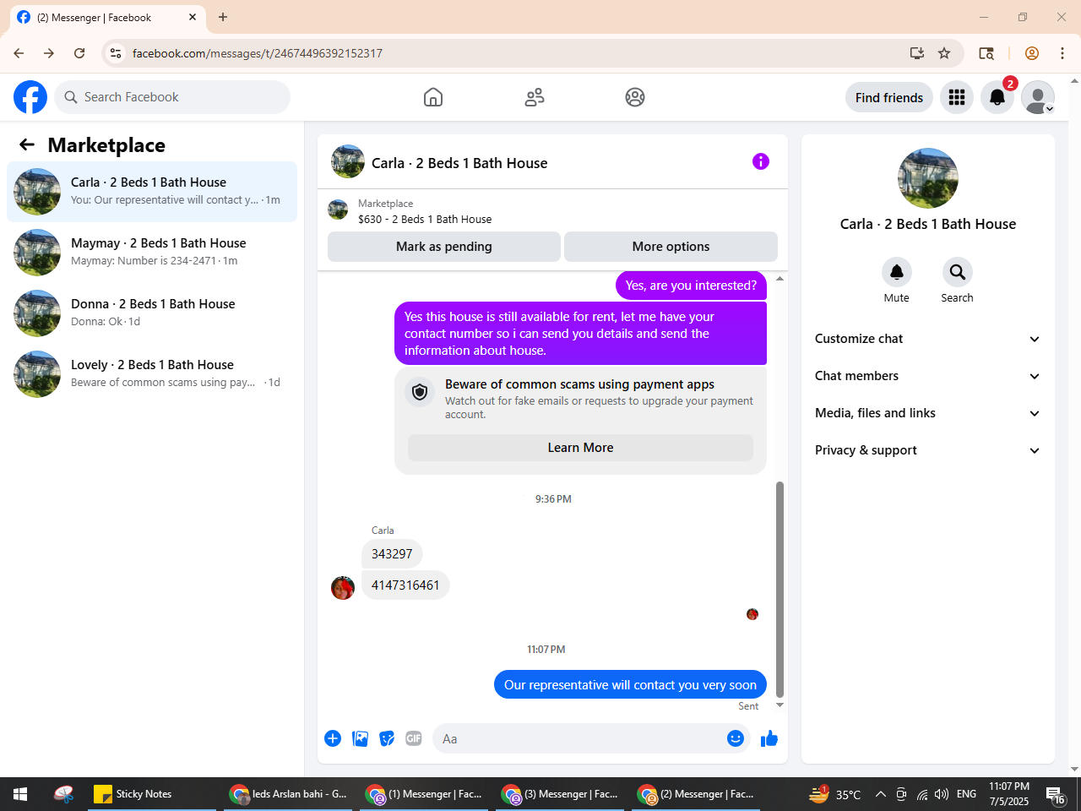
Task: Show hidden system tray icons chevron
Action: 880,794
